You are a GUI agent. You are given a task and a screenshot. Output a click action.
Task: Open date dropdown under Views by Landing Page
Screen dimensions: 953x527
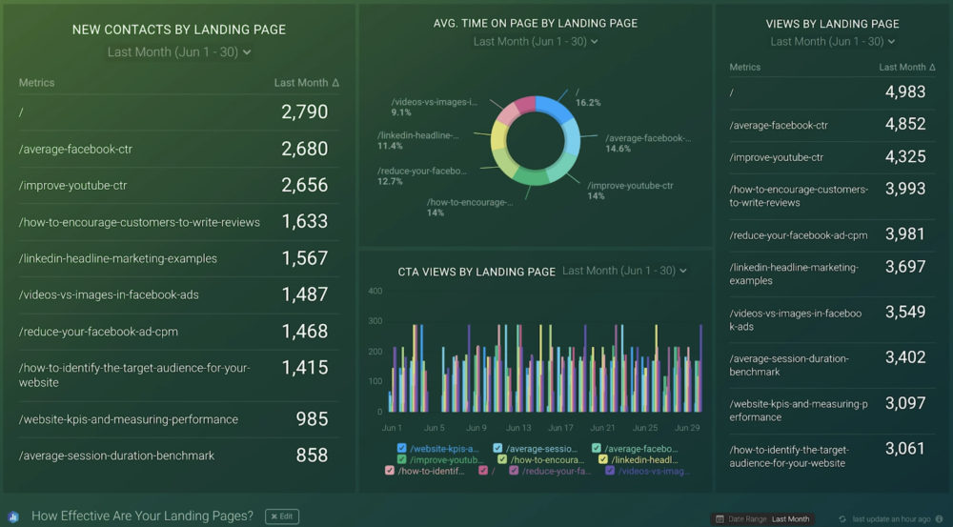click(832, 42)
